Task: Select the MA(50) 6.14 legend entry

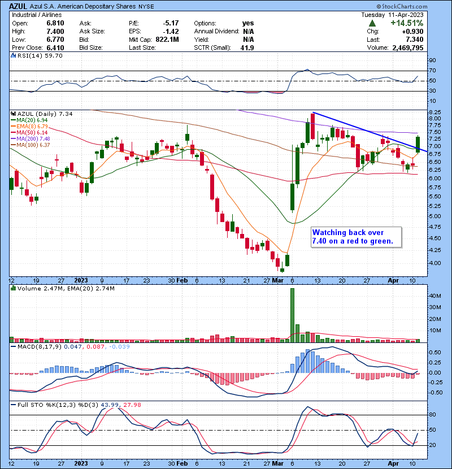Action: [29, 132]
